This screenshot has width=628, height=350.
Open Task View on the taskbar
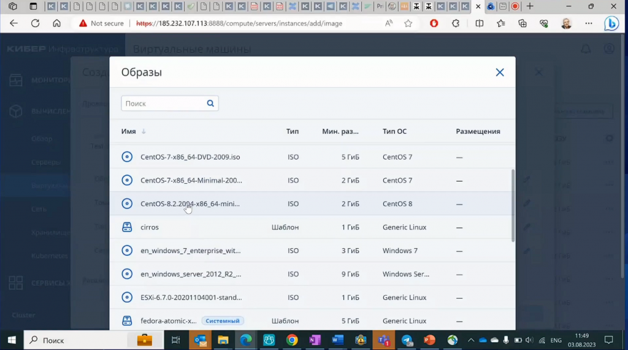(x=175, y=340)
